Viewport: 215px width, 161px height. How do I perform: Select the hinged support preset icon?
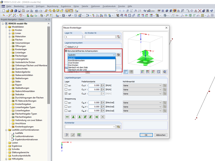[x=73, y=117]
